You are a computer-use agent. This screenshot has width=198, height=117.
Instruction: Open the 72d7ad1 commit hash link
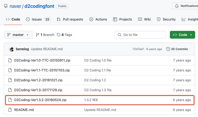click(x=138, y=49)
